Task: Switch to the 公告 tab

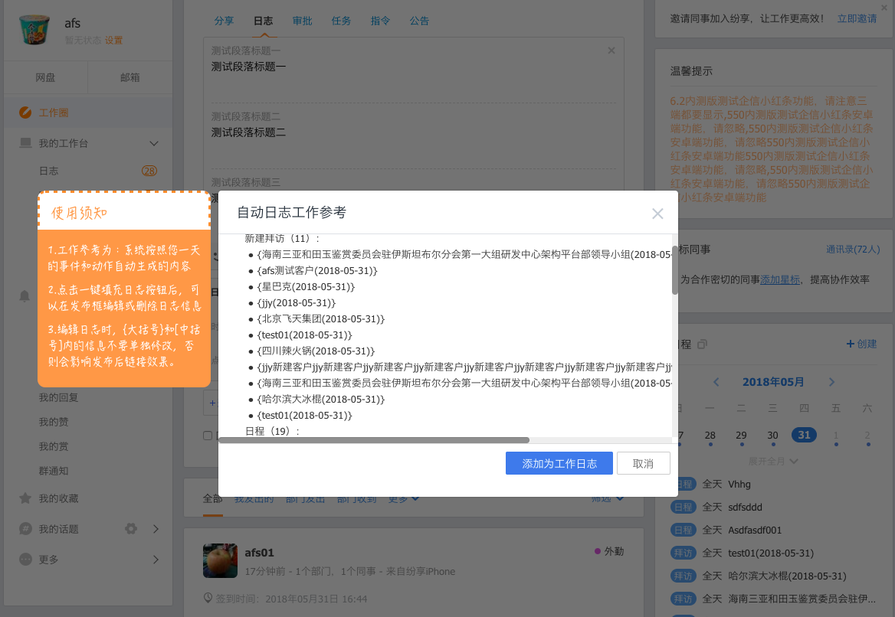Action: [419, 21]
